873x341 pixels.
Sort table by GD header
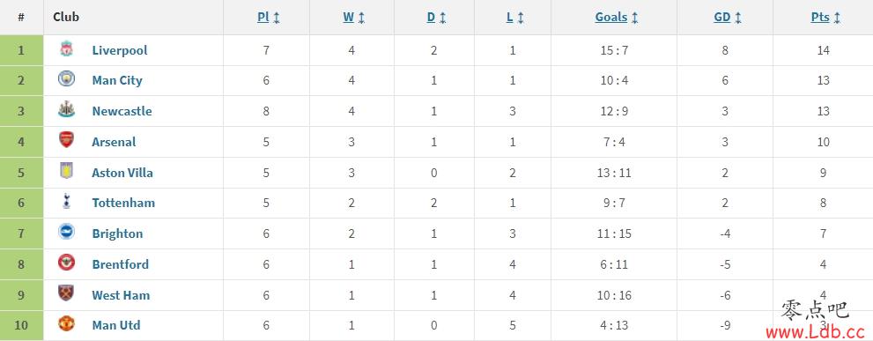click(x=728, y=18)
